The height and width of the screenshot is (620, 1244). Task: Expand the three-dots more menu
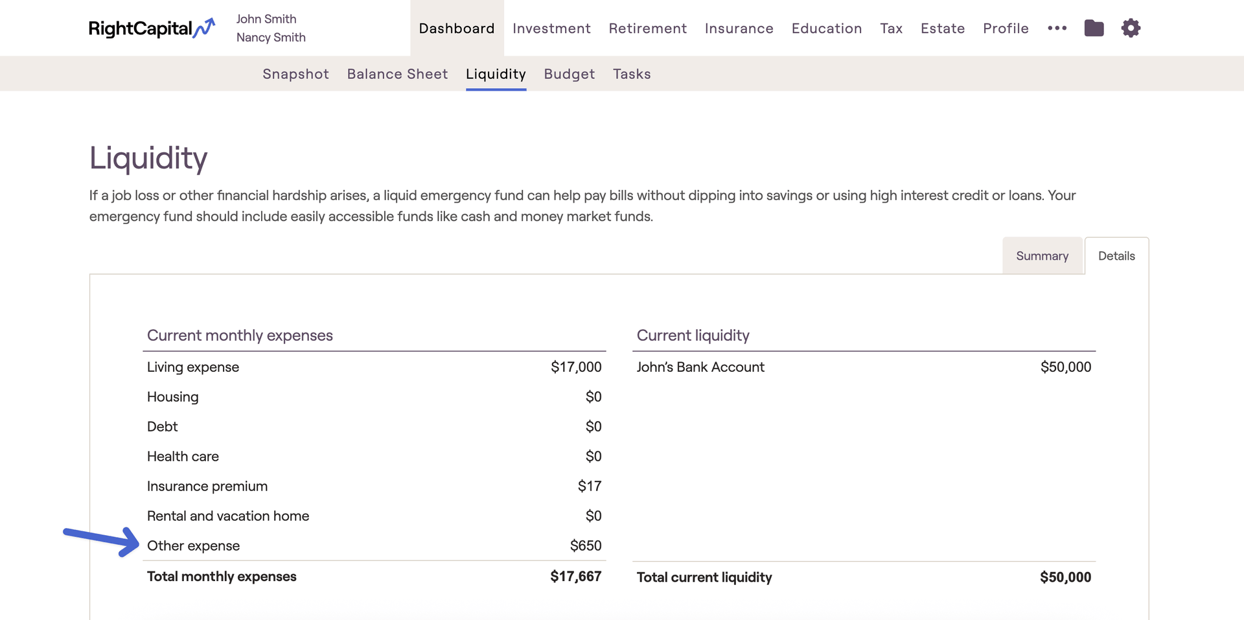click(x=1057, y=28)
